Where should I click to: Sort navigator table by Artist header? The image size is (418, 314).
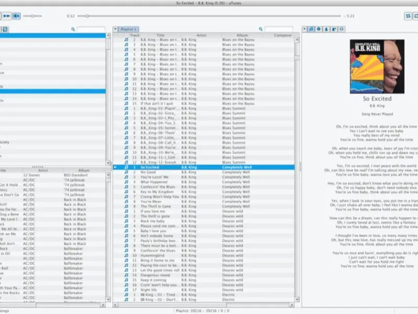43,171
